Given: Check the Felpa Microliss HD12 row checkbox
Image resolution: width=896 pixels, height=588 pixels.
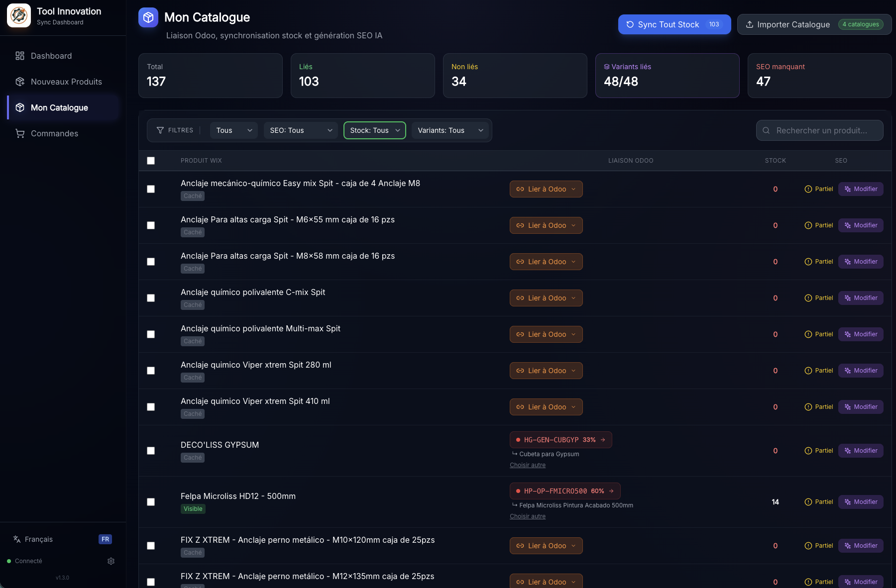Looking at the screenshot, I should pyautogui.click(x=151, y=502).
